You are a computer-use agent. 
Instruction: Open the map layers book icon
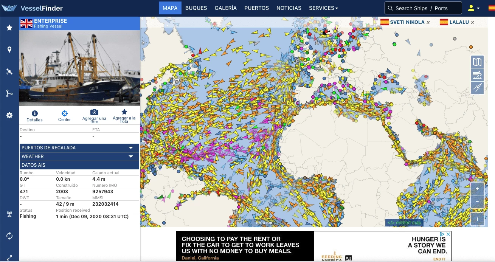pos(477,62)
